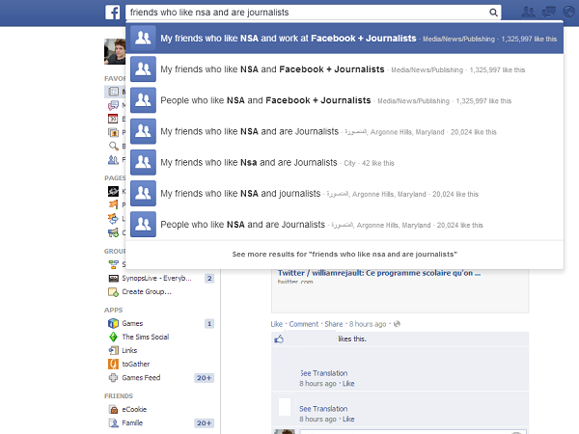Open the toGather app
The height and width of the screenshot is (434, 579).
click(136, 365)
